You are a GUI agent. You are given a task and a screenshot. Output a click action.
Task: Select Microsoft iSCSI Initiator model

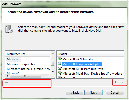[78, 59]
